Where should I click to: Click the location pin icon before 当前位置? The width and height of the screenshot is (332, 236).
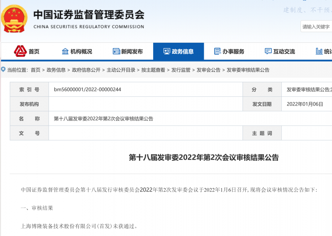coord(3,69)
